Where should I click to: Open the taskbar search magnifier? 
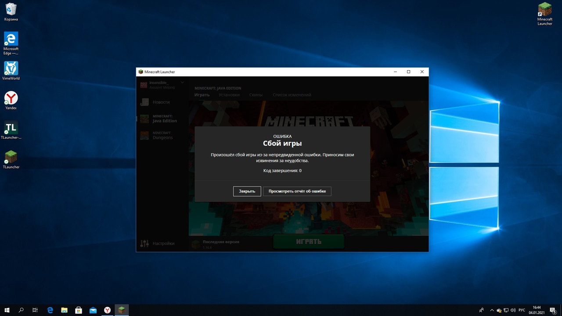pos(21,310)
